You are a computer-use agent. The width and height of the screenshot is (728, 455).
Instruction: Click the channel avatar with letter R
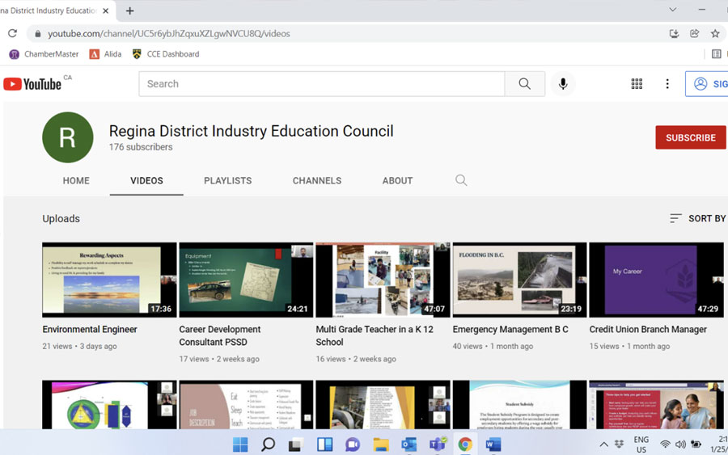[x=68, y=137]
